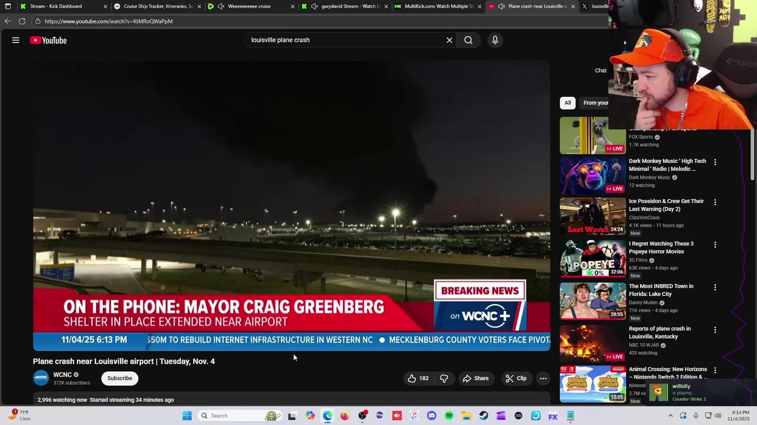The image size is (757, 425).
Task: Open File Explorer from taskbar
Action: 466,416
